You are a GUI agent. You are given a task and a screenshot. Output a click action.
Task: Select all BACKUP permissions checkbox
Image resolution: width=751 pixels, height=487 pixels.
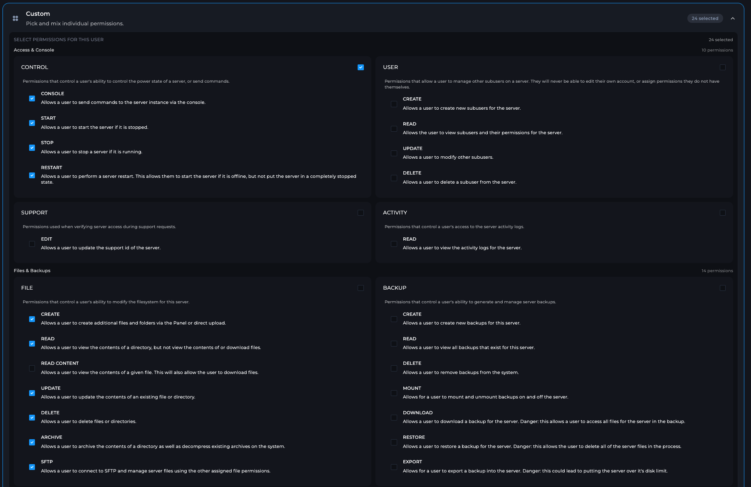click(723, 288)
